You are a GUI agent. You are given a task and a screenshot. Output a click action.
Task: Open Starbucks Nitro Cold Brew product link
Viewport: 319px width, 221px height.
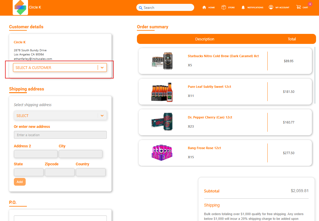[223, 56]
